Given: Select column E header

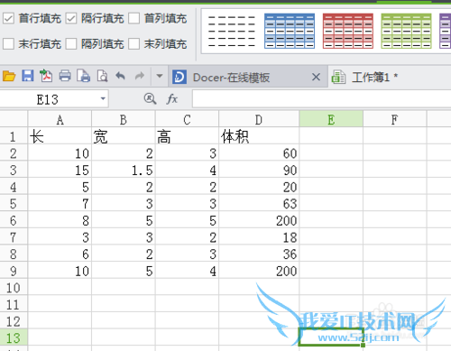Looking at the screenshot, I should [x=331, y=119].
